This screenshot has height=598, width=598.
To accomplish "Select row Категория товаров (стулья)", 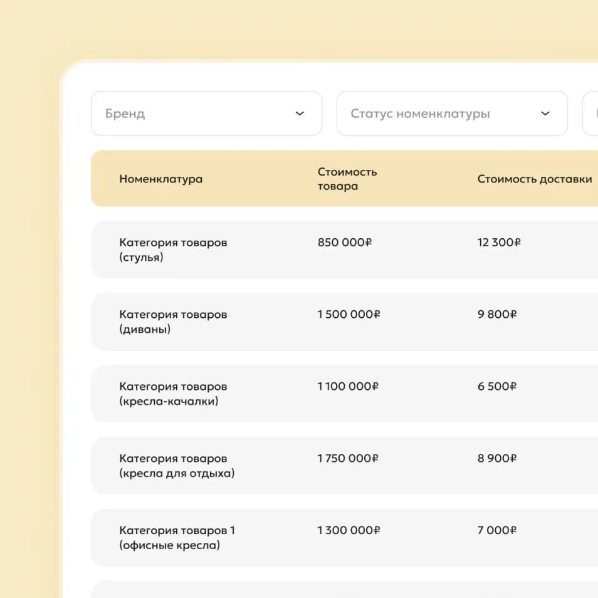I will point(344,249).
